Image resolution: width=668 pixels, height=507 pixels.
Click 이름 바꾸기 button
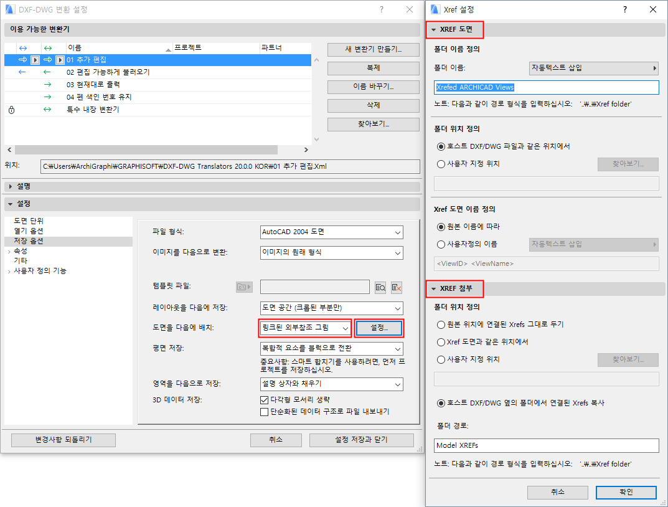tap(373, 87)
